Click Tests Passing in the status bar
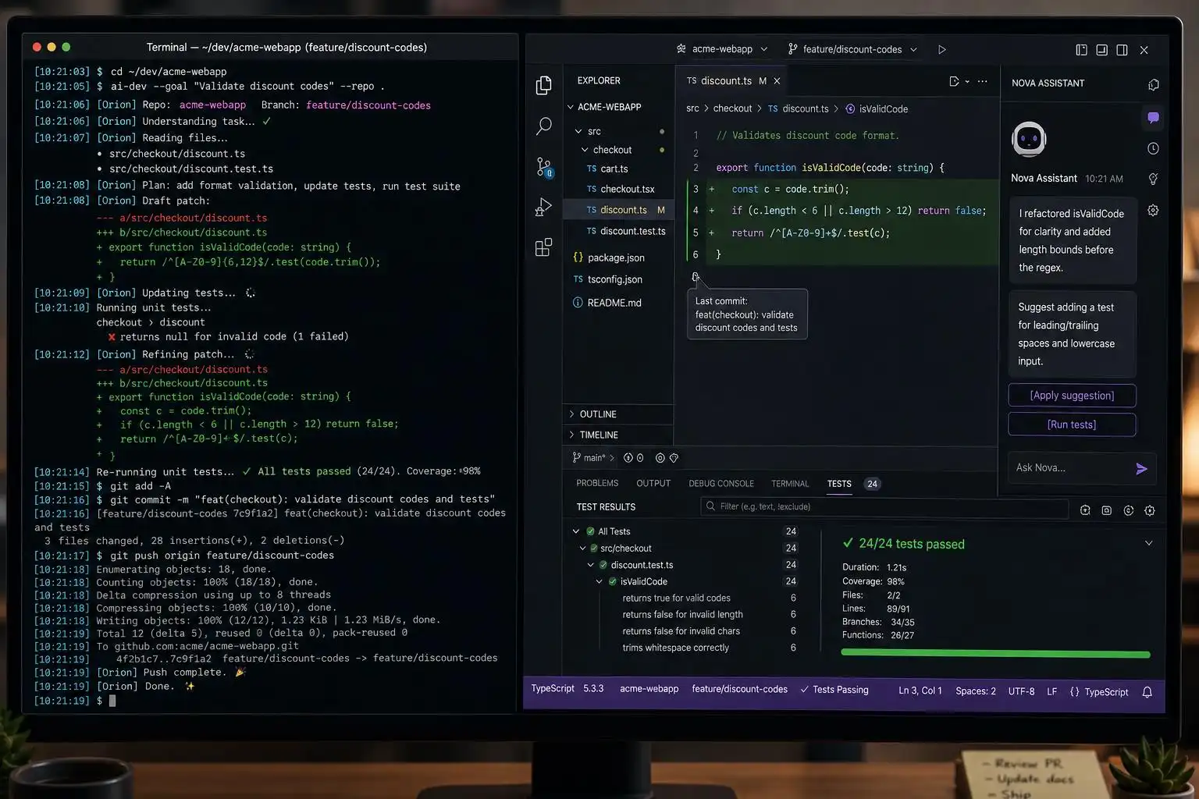Image resolution: width=1199 pixels, height=799 pixels. tap(834, 690)
